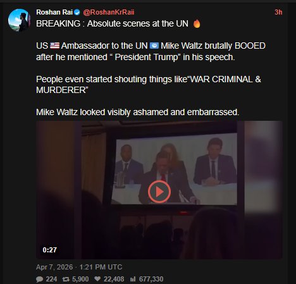296x284 pixels.
Task: Open Roshan Rai's profile avatar
Action: pyautogui.click(x=20, y=20)
